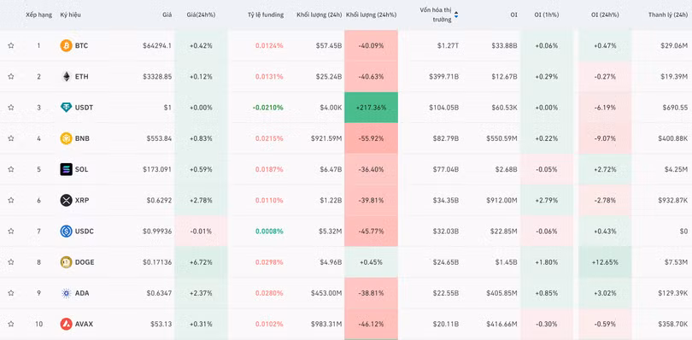Open the BNB symbol link

click(x=82, y=138)
